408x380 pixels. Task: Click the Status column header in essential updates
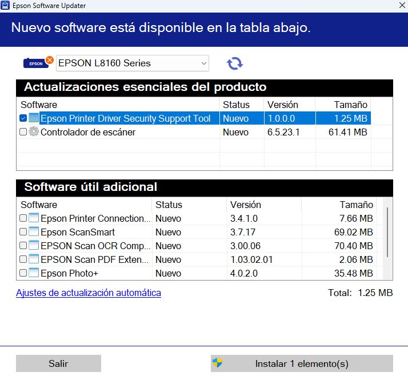click(236, 105)
